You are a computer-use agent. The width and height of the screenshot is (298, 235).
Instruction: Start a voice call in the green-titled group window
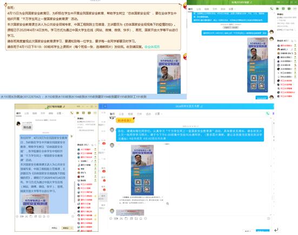click(271, 9)
